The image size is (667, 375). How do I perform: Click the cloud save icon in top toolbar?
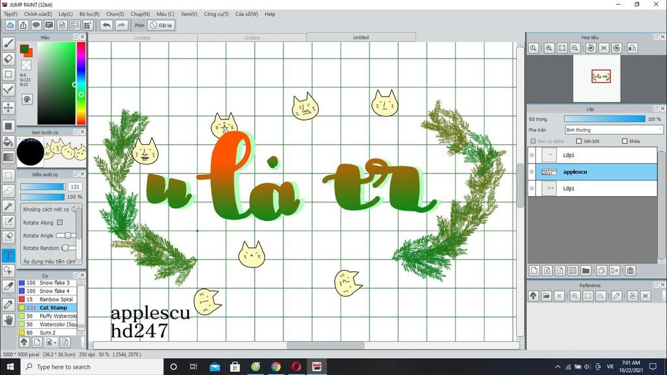click(10, 25)
